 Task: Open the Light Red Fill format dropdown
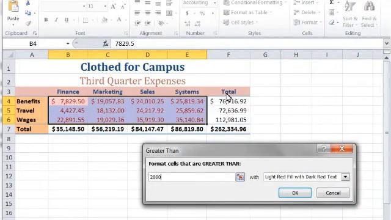pyautogui.click(x=345, y=177)
